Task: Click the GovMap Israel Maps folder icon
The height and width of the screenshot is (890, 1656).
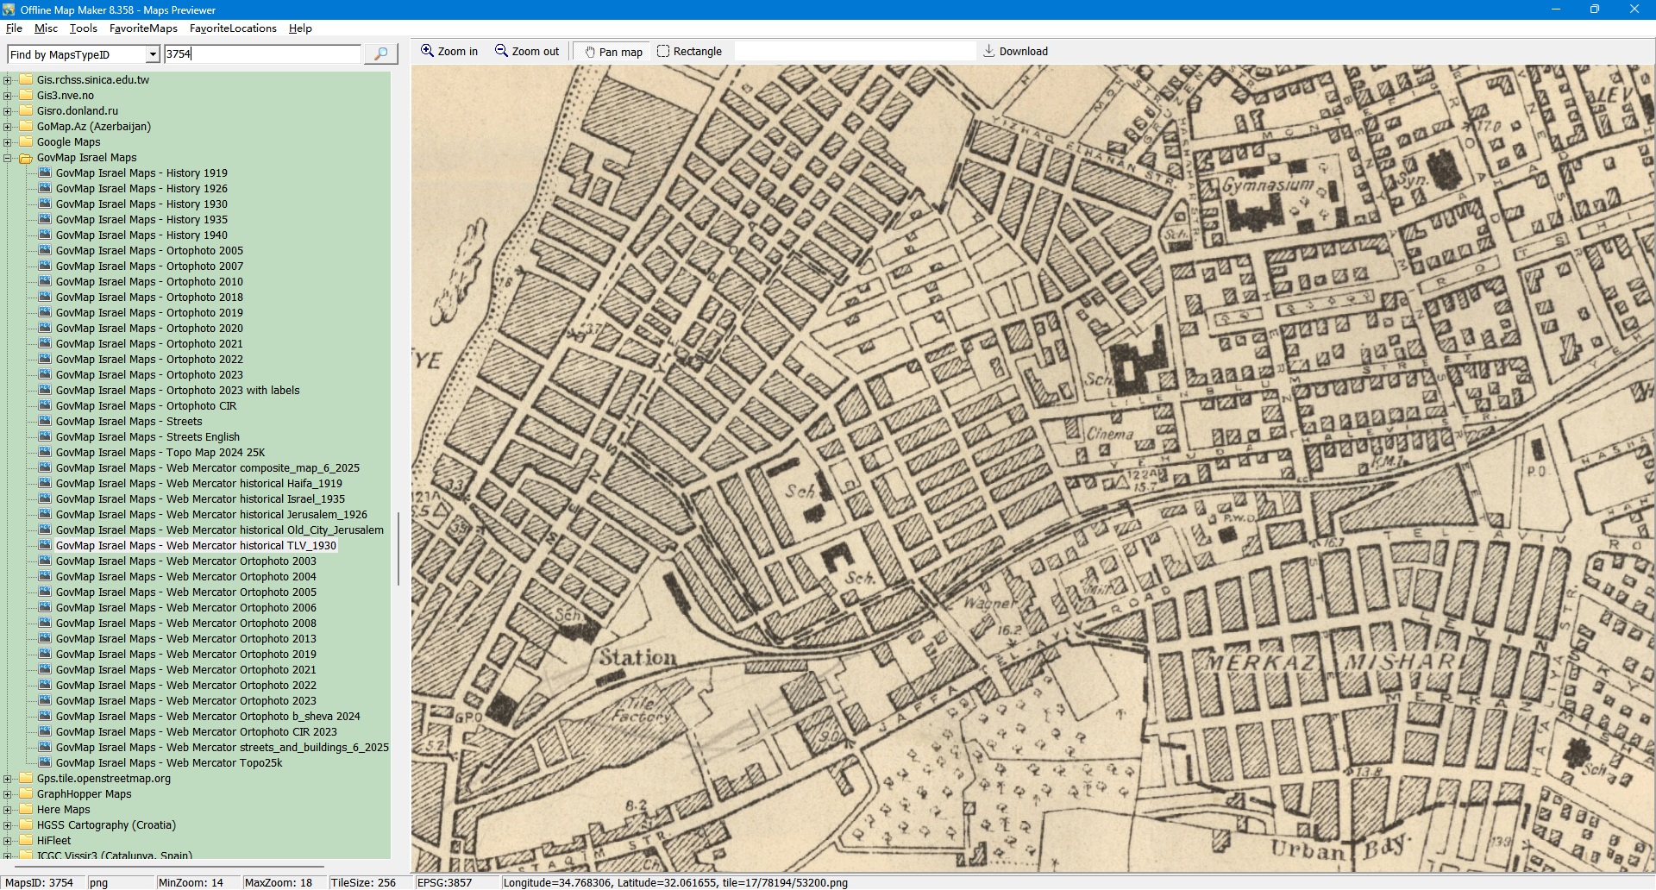Action: (x=26, y=158)
